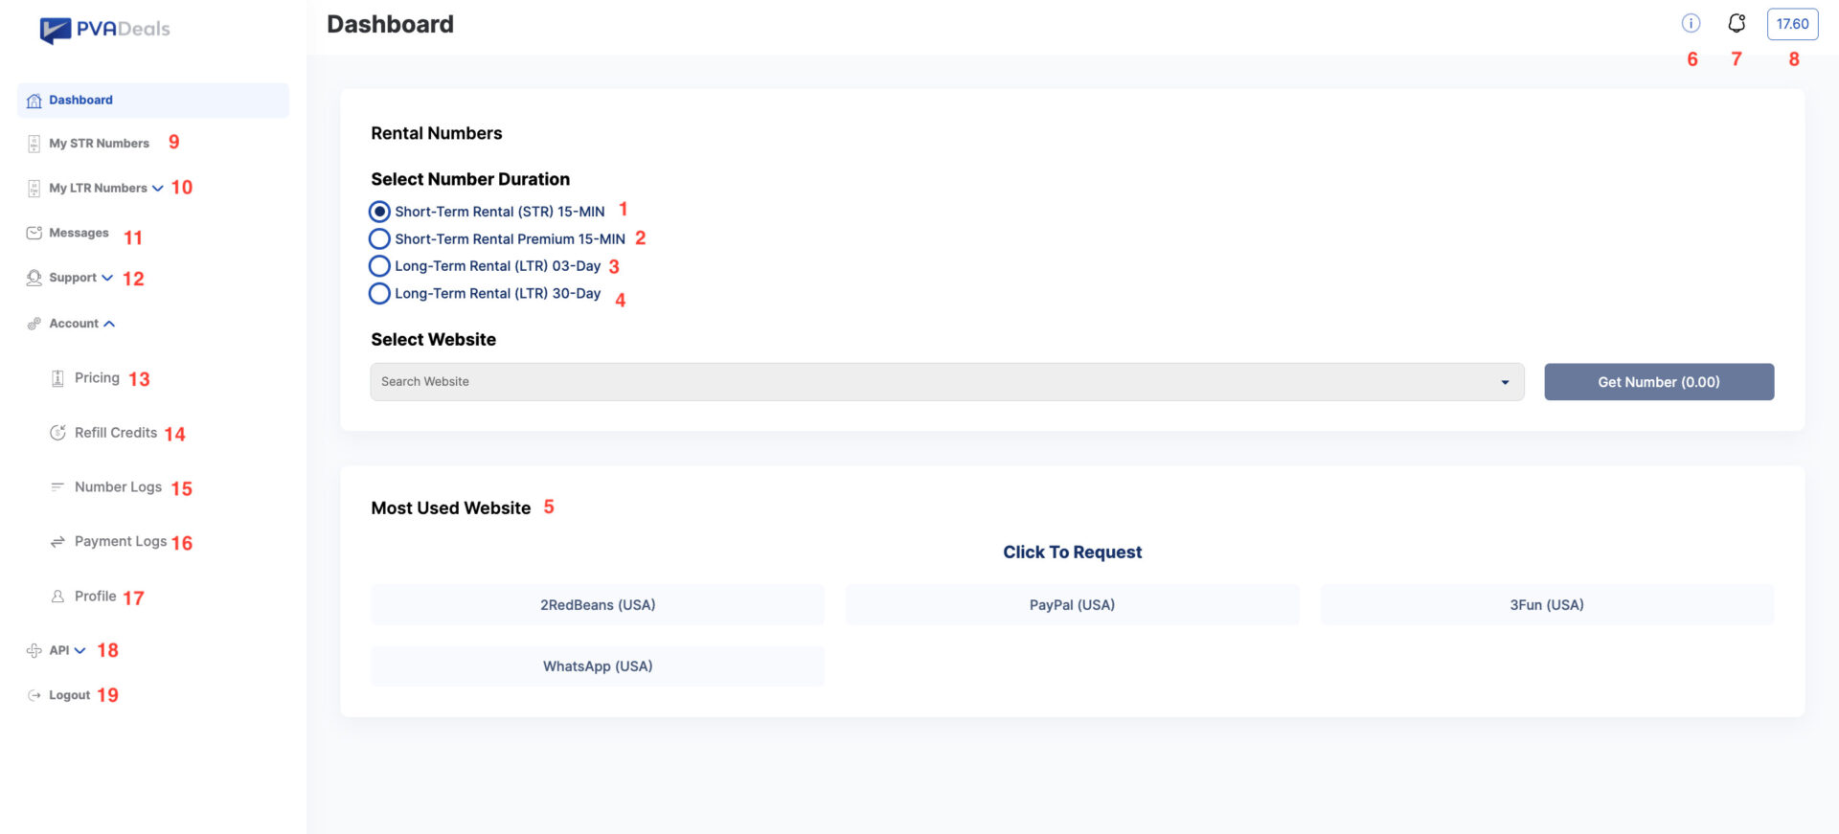Screen dimensions: 1839x834
Task: Click the Profile person icon
Action: coord(57,597)
